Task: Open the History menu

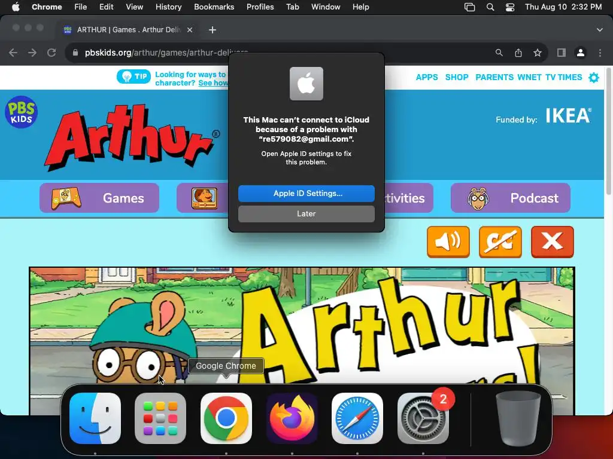Action: coord(168,7)
